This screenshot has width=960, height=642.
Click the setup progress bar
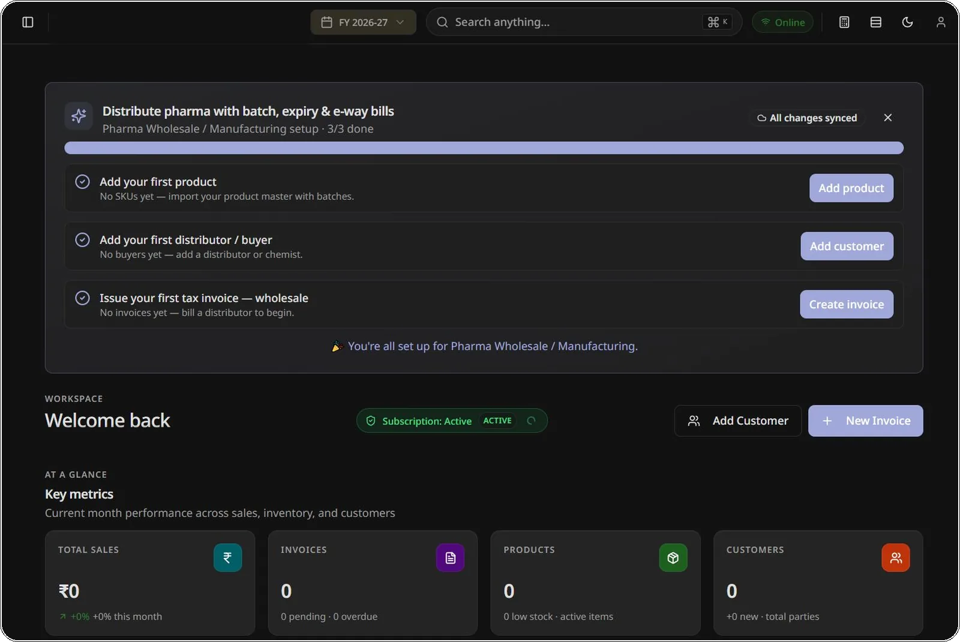484,148
